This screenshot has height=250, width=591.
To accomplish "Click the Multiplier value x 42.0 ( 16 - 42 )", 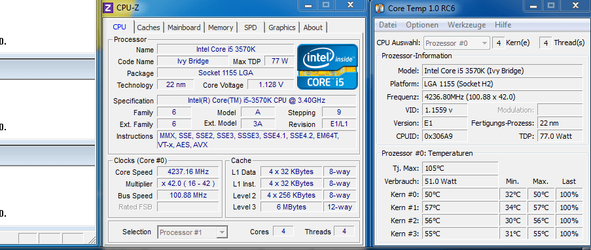I will click(188, 184).
